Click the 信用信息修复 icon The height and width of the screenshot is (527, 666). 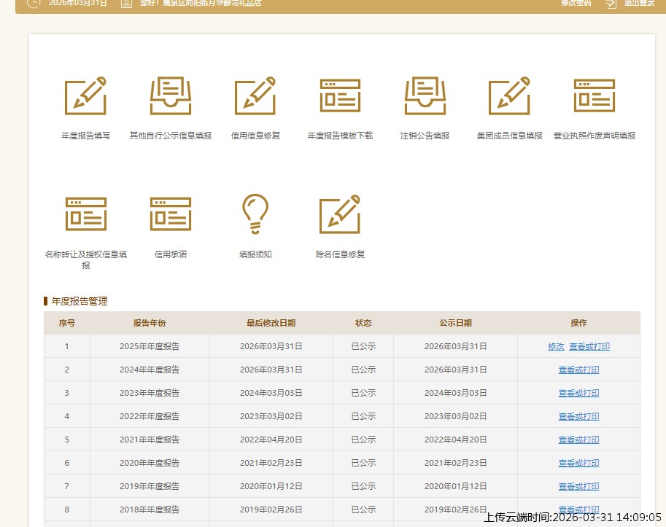click(255, 96)
